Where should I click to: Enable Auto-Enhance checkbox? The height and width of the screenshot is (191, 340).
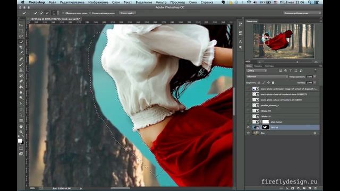(90, 13)
